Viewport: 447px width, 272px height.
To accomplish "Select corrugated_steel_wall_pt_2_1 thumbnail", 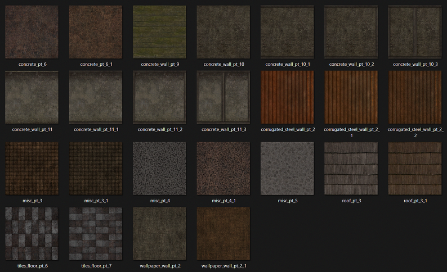I will pyautogui.click(x=351, y=97).
